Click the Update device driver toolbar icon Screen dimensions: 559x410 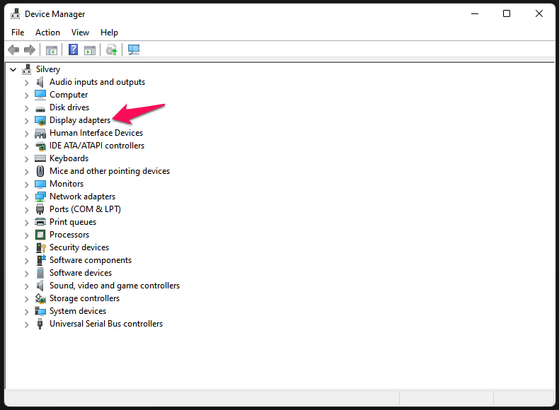point(112,50)
